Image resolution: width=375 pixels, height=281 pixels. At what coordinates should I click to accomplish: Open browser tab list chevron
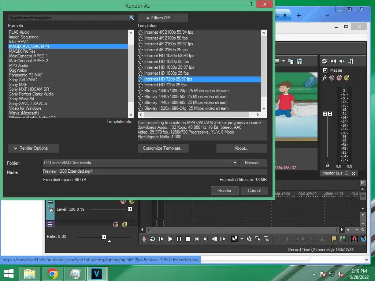click(327, 15)
